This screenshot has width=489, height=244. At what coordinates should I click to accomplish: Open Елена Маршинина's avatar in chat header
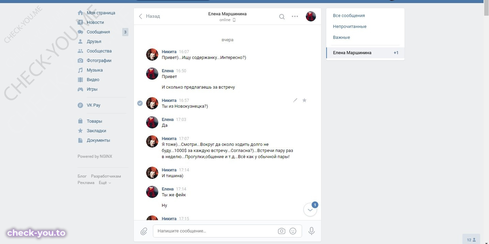coord(311,16)
